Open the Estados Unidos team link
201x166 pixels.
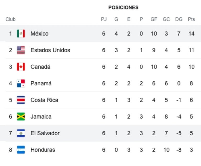point(50,50)
